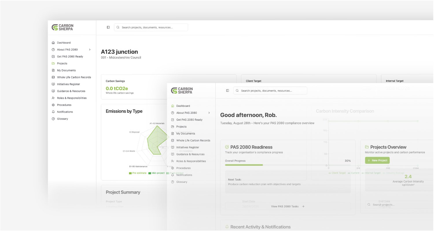
Task: Click Guidance & Resources book icon, front window
Action: pos(173,154)
